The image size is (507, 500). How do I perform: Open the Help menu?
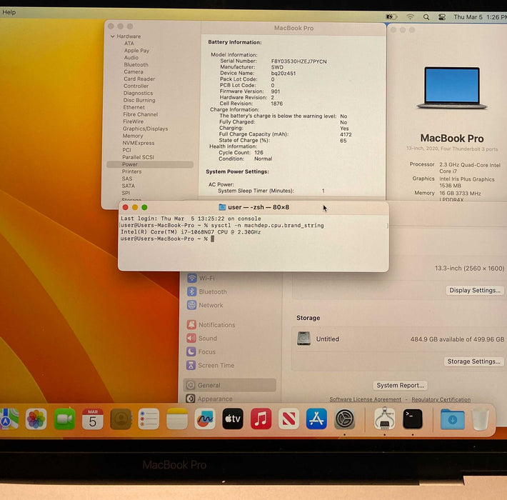click(9, 12)
